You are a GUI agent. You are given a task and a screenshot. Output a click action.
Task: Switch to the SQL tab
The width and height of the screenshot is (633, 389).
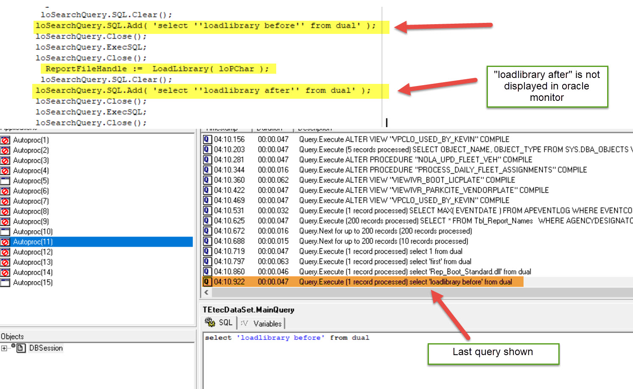point(219,323)
